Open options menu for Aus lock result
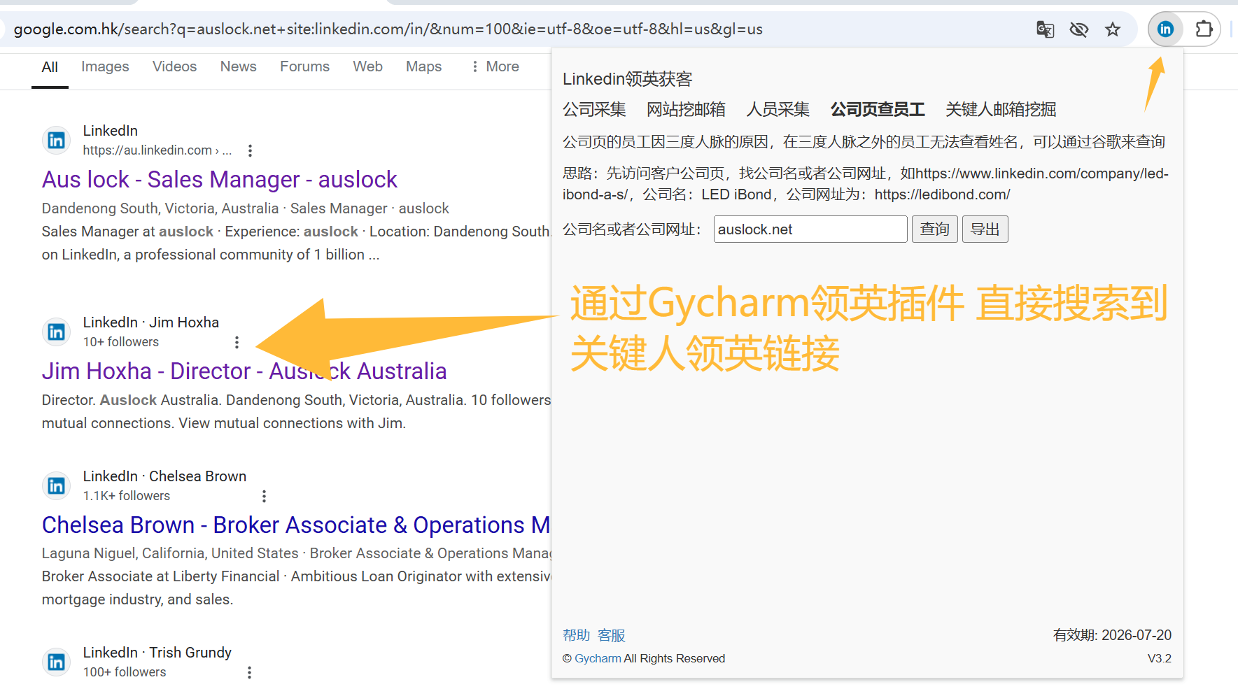The height and width of the screenshot is (689, 1238). 250,150
